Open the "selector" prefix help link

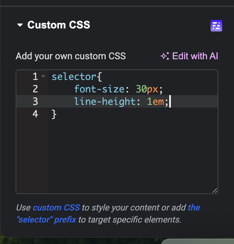click(x=47, y=219)
